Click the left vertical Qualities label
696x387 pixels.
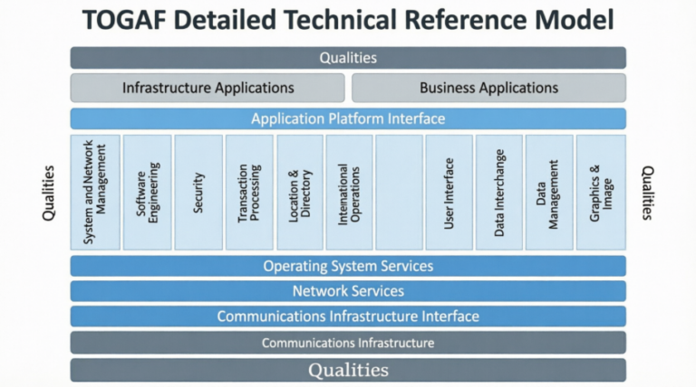coord(48,193)
